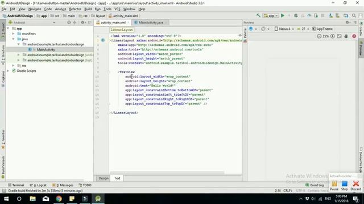Image resolution: width=364 pixels, height=204 pixels.
Task: Click the layout breadcrumb in the navigation bar
Action: tap(98, 16)
